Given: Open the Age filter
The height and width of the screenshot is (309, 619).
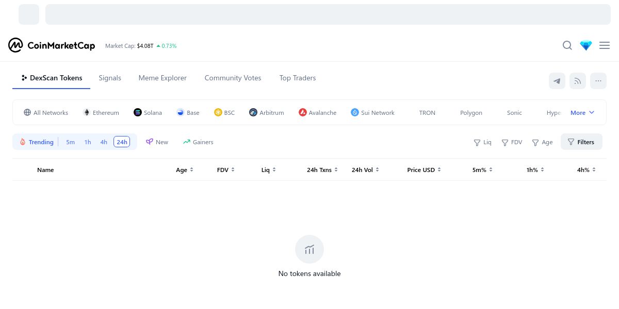Looking at the screenshot, I should click(542, 142).
